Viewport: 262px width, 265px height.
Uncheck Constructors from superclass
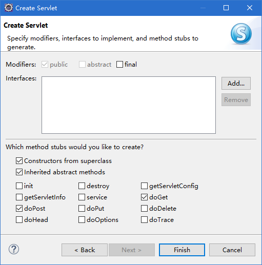(x=19, y=161)
